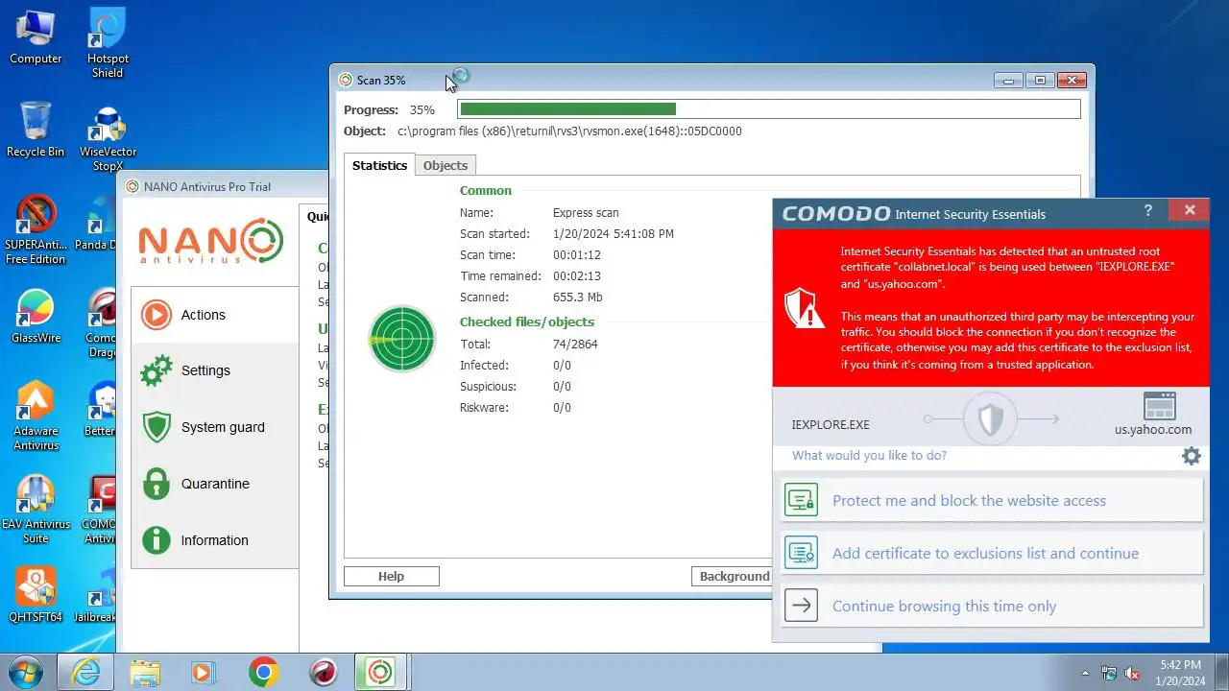Launch Internet Explorer from the taskbar

click(x=85, y=672)
